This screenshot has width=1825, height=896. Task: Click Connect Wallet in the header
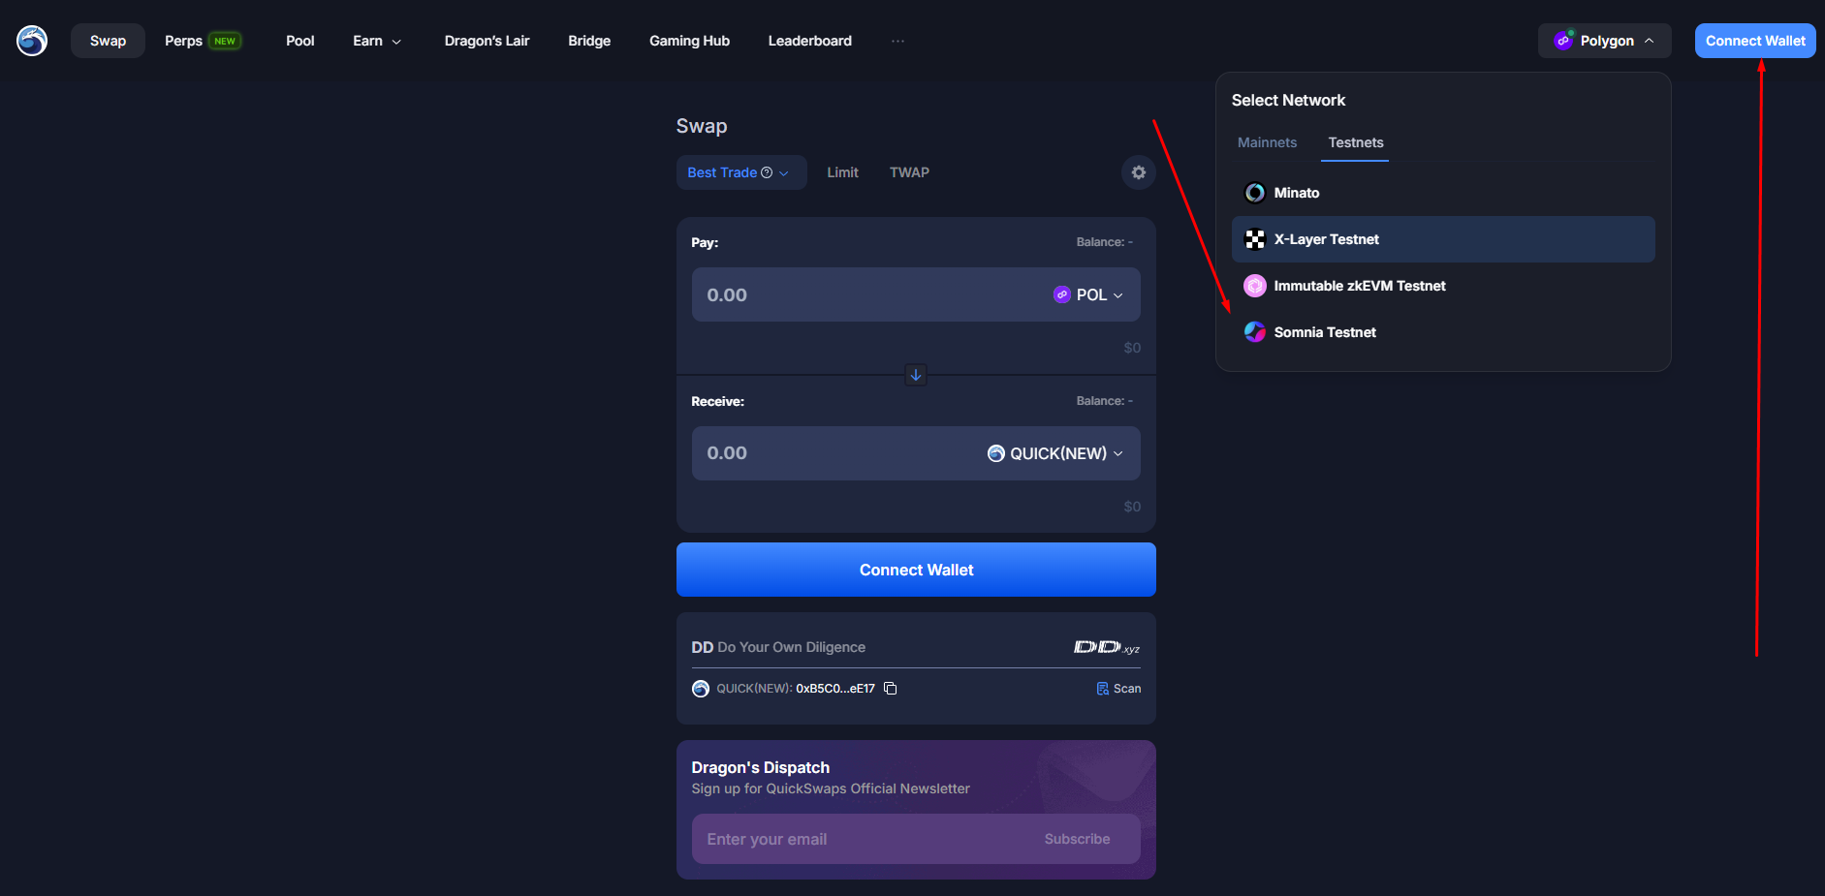click(x=1754, y=41)
